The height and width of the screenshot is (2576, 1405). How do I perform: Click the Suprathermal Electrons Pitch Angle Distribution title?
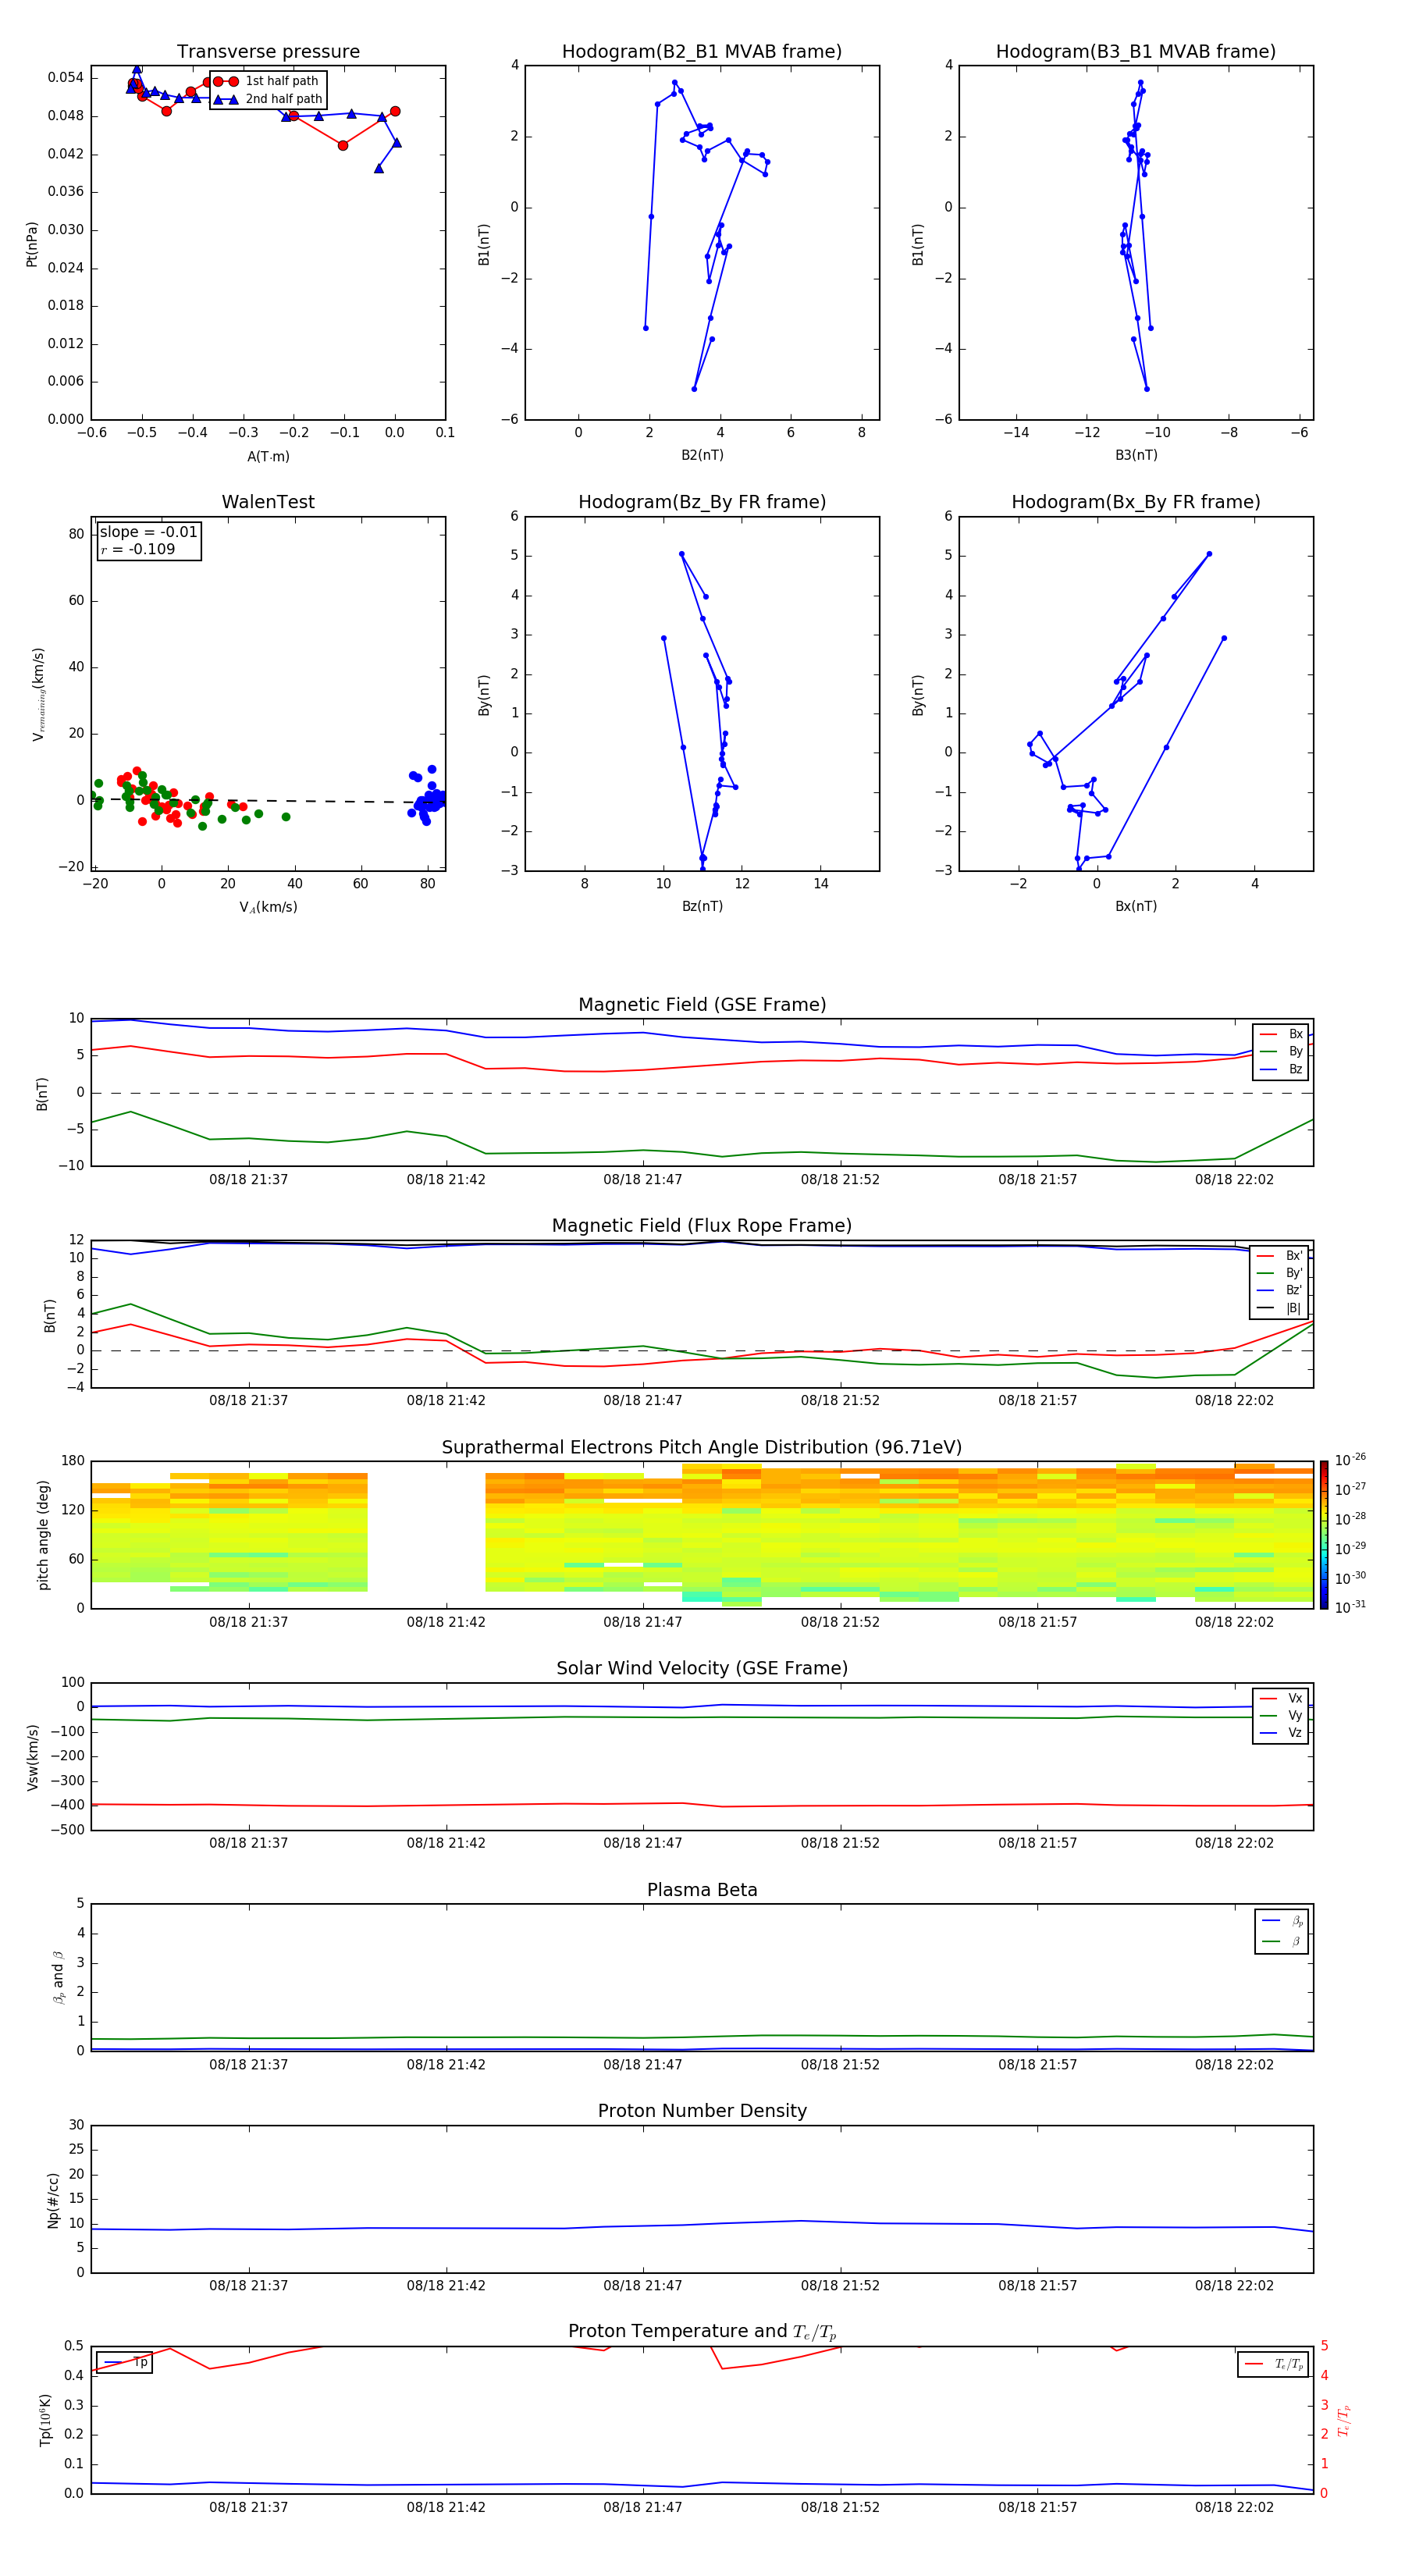pos(702,1447)
